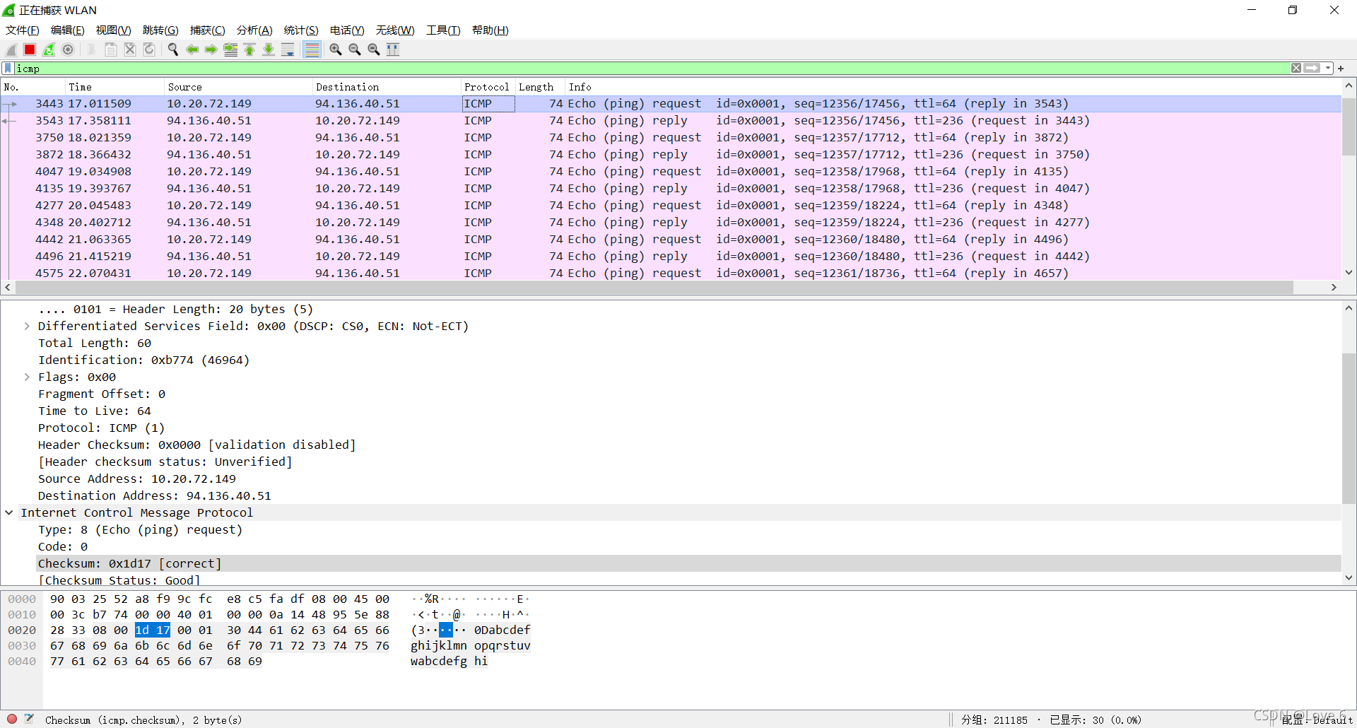Expand the Flags: 0x00 tree node
1357x728 pixels.
click(x=27, y=377)
